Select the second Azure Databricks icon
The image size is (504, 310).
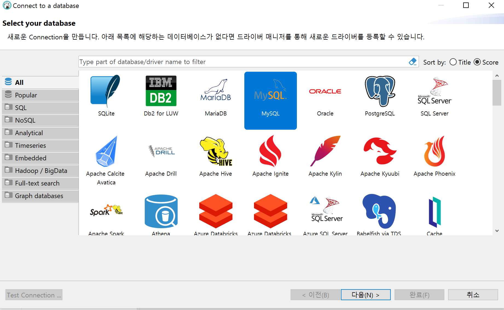click(x=270, y=211)
